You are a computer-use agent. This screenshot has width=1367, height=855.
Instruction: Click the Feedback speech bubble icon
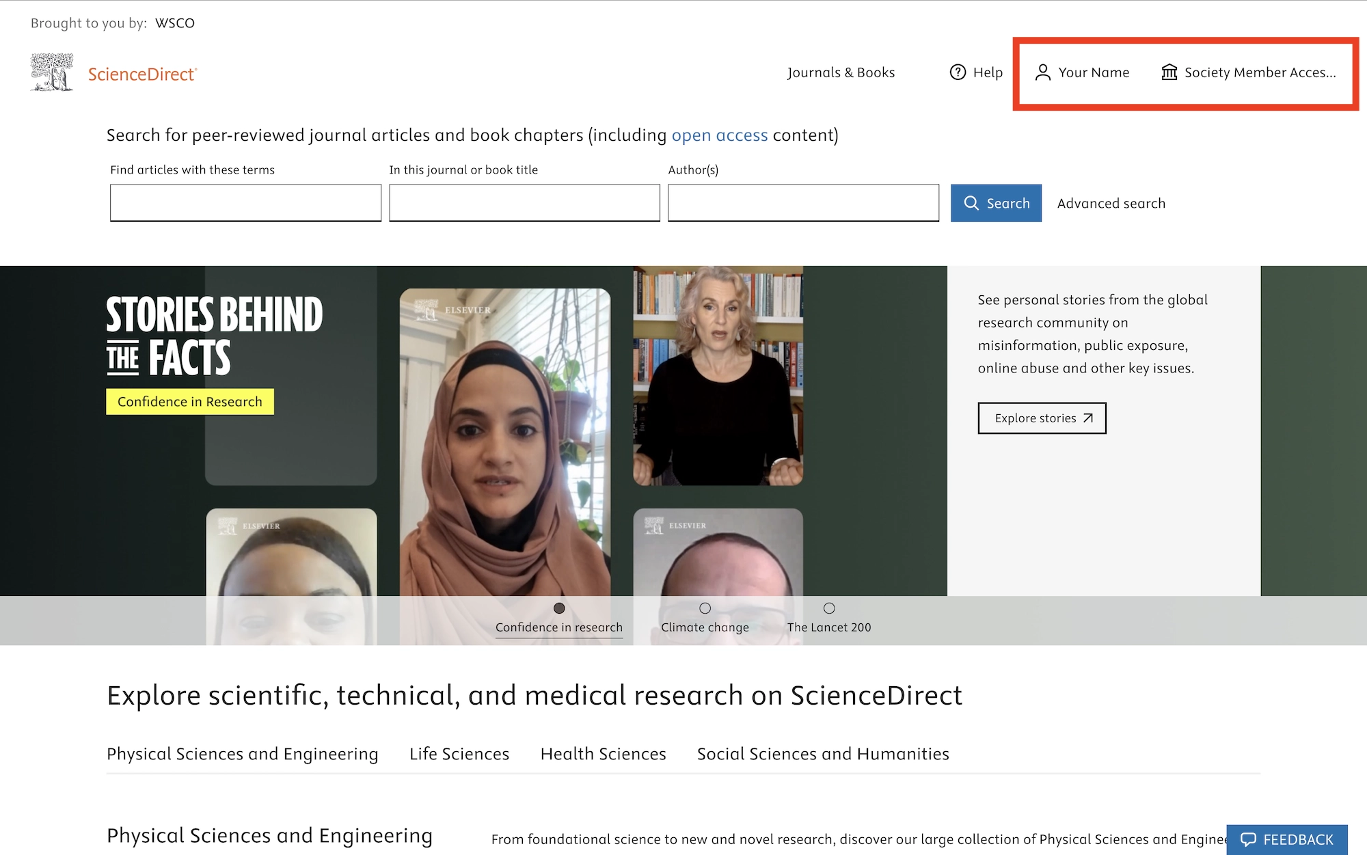point(1248,839)
